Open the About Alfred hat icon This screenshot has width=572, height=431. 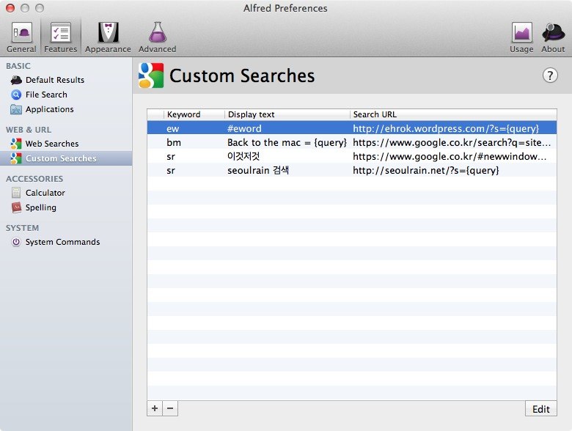pos(553,37)
